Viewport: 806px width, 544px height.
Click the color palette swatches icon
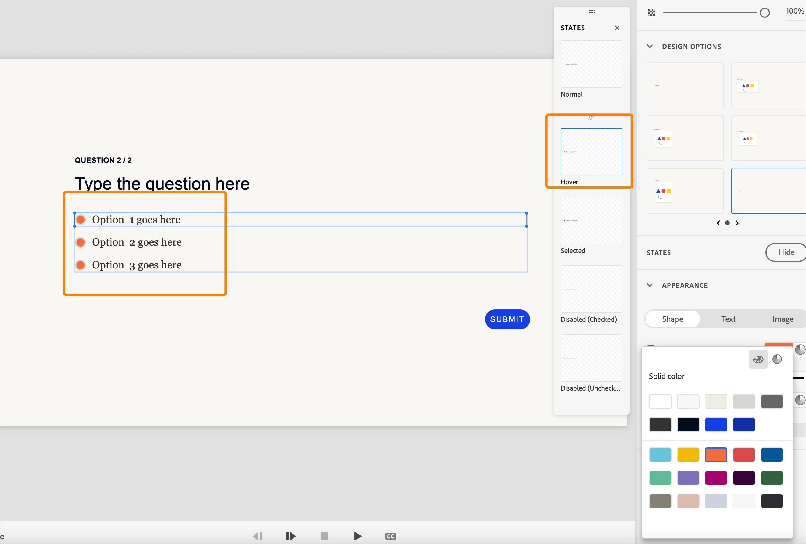tap(758, 359)
